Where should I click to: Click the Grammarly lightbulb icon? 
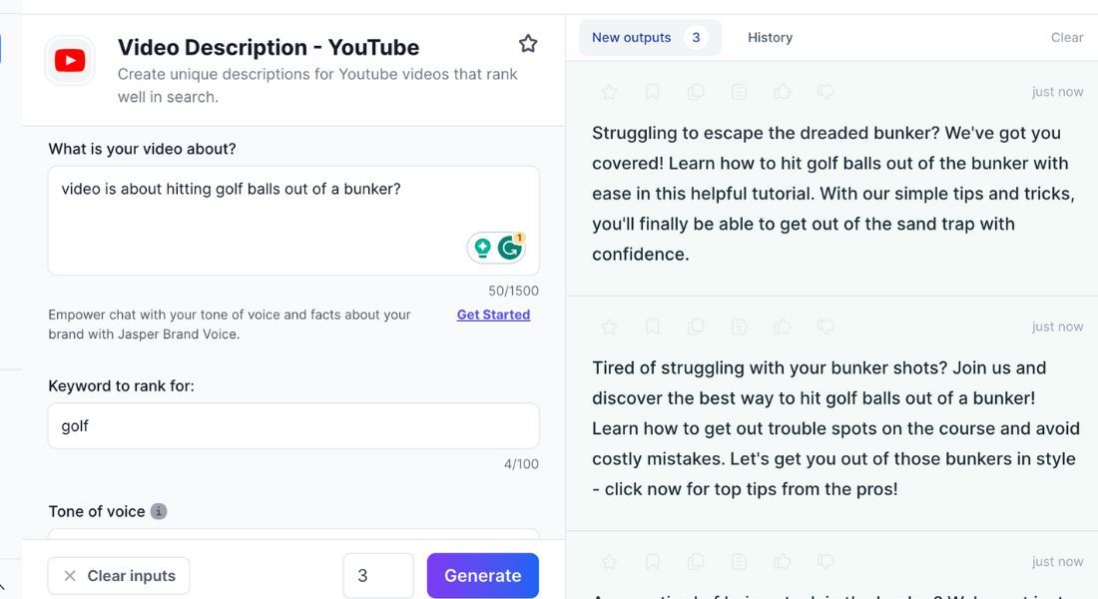tap(483, 247)
